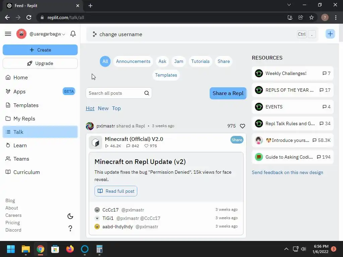Close the Feed - Replit tab

tap(78, 6)
